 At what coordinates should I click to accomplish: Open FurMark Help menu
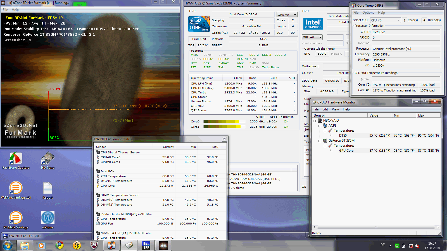tap(15, 10)
